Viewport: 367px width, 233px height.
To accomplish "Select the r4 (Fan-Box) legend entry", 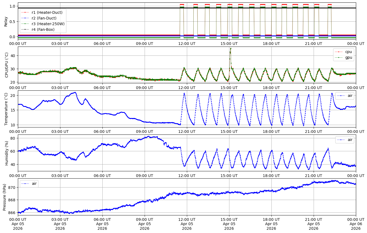I will tap(43, 29).
